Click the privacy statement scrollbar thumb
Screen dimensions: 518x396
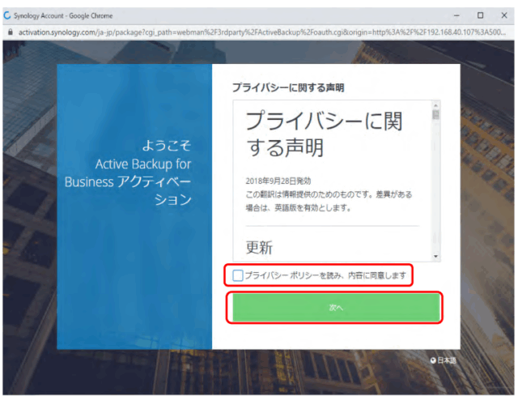pyautogui.click(x=436, y=115)
